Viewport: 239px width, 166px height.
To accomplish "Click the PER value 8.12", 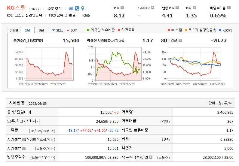I will pyautogui.click(x=119, y=16).
